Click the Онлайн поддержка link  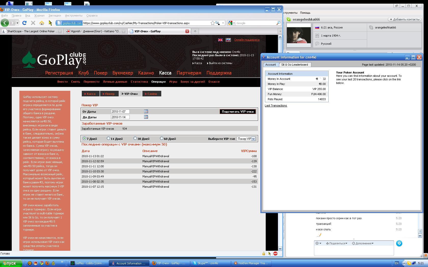click(247, 40)
